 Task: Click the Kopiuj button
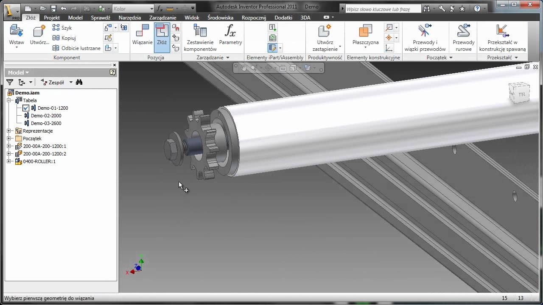(x=64, y=38)
